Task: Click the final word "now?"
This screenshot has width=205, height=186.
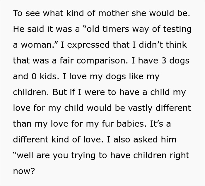Action: 24,172
